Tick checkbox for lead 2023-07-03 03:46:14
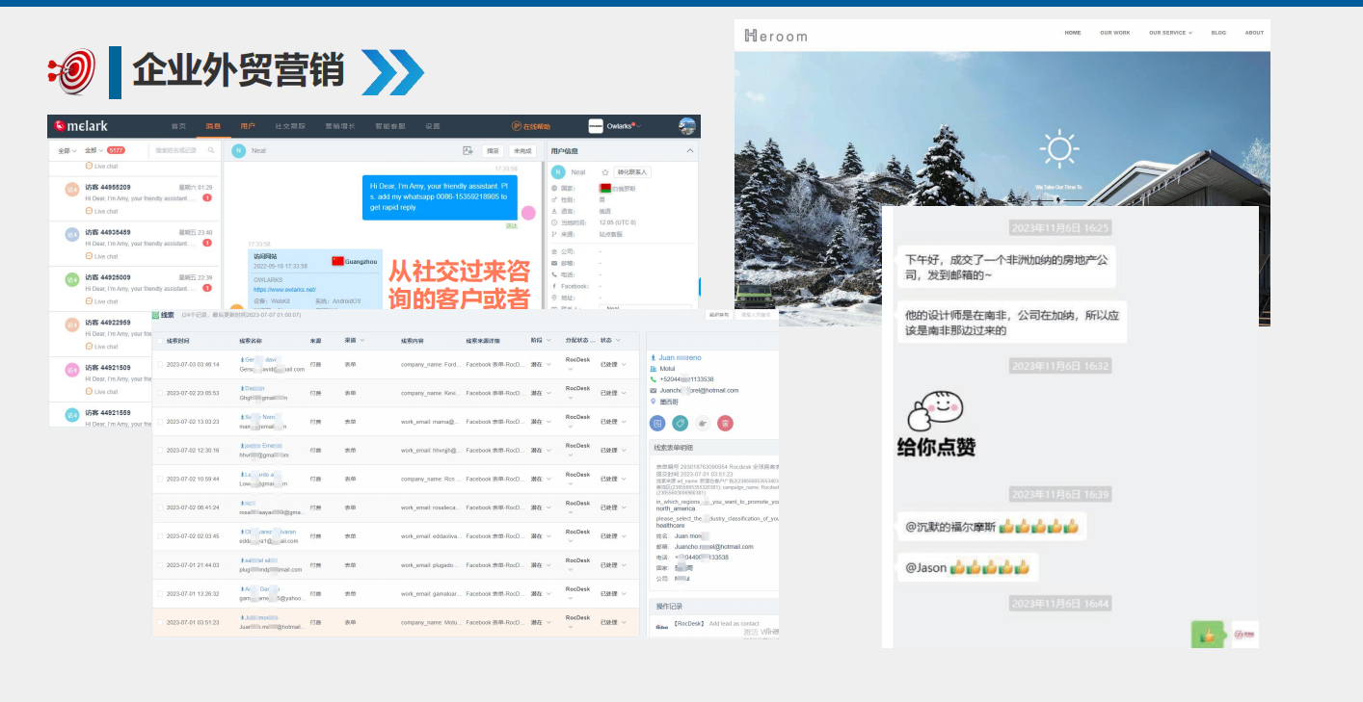Image resolution: width=1363 pixels, height=702 pixels. coord(160,364)
